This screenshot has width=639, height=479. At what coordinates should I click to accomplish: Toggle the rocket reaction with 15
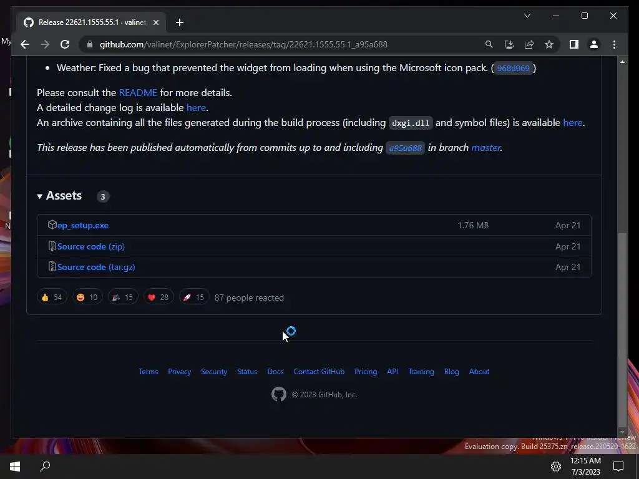pos(194,298)
